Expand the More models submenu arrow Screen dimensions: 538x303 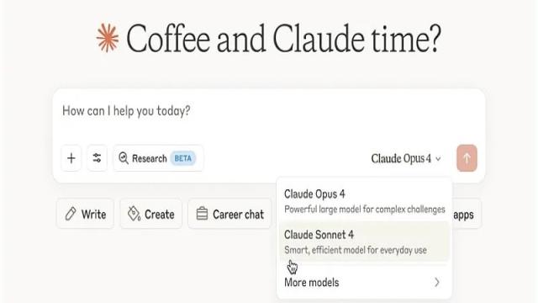[x=437, y=283]
